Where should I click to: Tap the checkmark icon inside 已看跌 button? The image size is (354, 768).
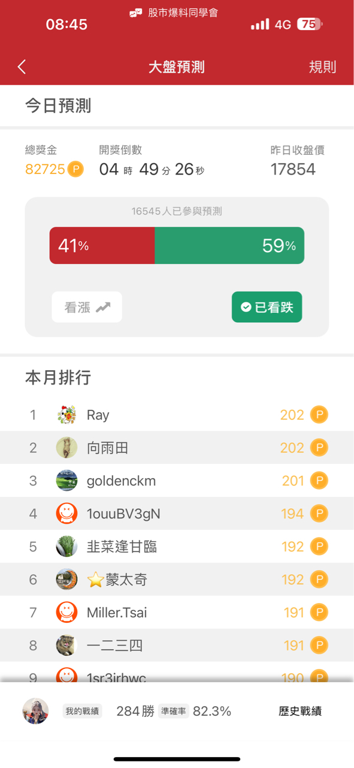(245, 307)
